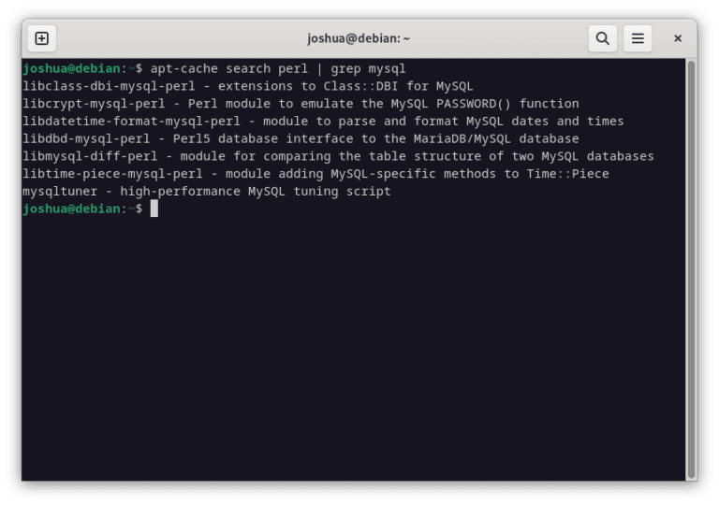Click the word grep in the command

[345, 69]
